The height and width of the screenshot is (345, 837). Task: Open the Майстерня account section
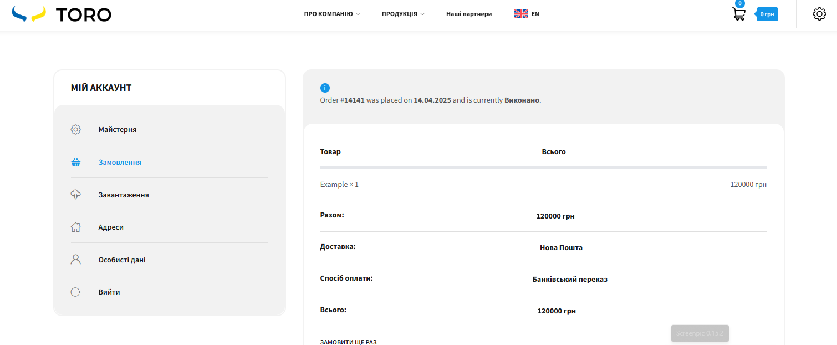(x=118, y=129)
